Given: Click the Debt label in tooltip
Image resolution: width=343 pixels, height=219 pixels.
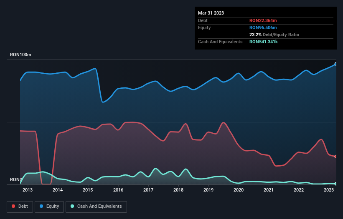Looking at the screenshot, I should click(203, 20).
